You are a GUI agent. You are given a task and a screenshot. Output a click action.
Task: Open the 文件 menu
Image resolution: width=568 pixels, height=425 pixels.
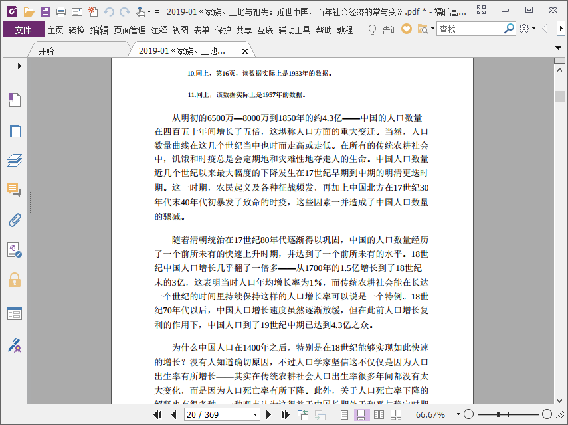[x=23, y=29]
